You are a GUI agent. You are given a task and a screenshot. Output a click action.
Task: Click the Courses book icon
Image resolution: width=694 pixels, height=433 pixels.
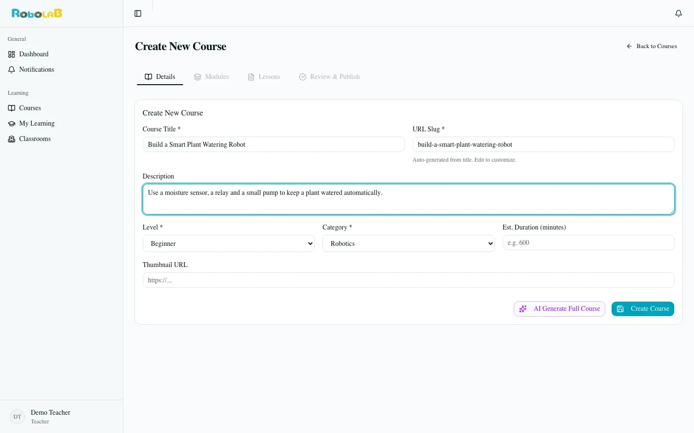tap(12, 108)
